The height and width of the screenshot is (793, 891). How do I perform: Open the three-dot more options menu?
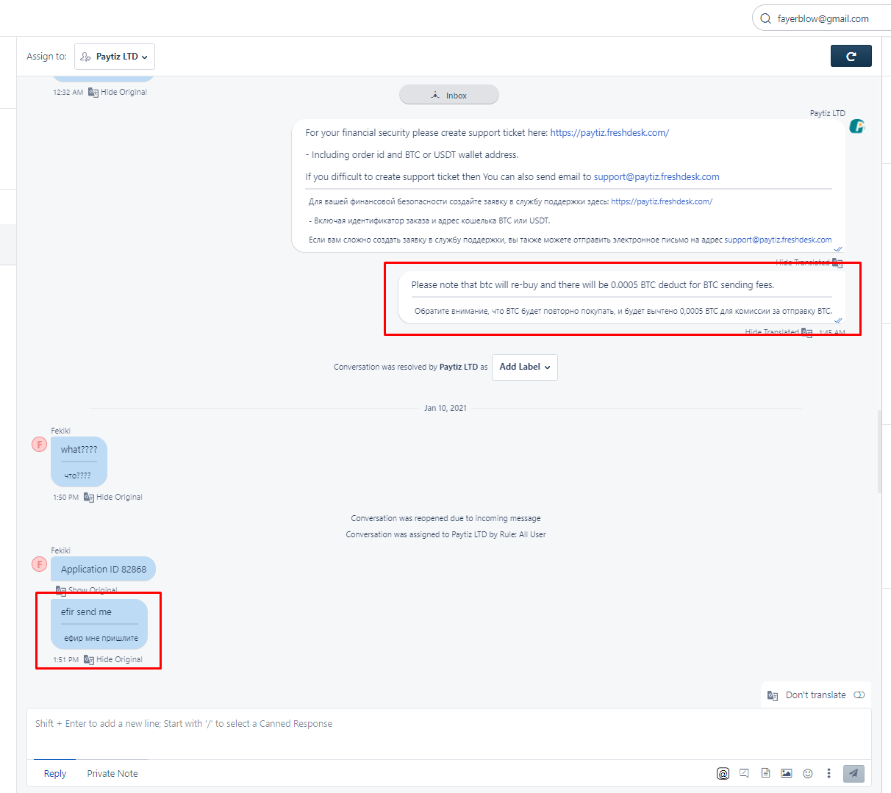pos(829,773)
